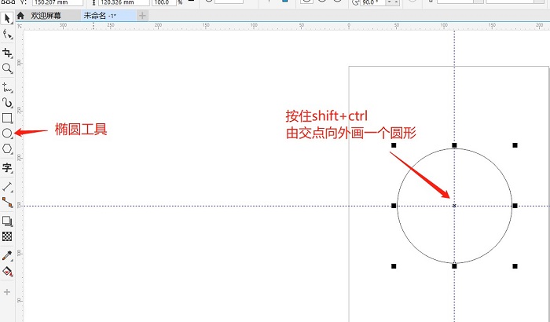Select the Rectangle tool
The height and width of the screenshot is (322, 550).
click(x=7, y=118)
